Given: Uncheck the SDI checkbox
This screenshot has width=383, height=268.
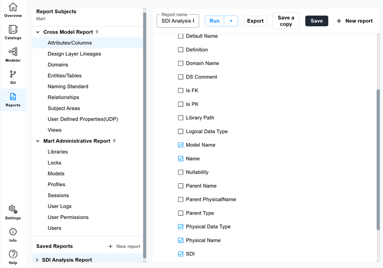Looking at the screenshot, I should (180, 254).
